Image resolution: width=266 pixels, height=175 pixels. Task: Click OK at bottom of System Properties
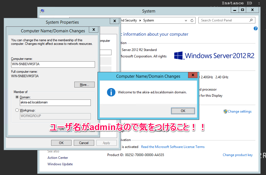(61, 143)
